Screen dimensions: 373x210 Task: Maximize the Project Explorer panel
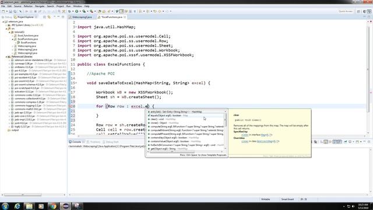tap(63, 17)
